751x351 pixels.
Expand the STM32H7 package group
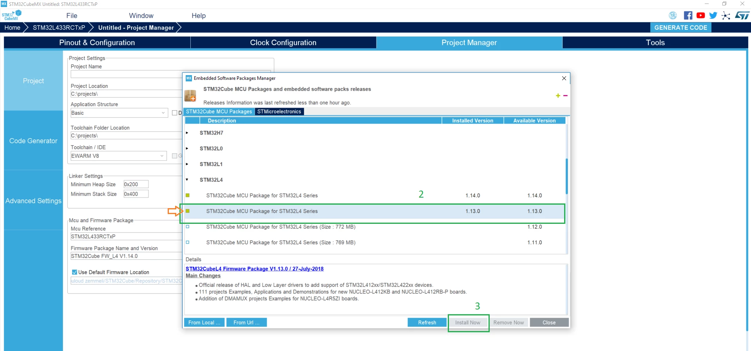click(x=187, y=133)
